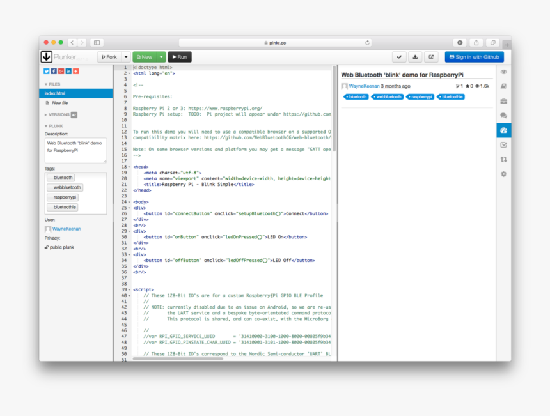Share the plunk on Google Plus

pyautogui.click(x=61, y=71)
